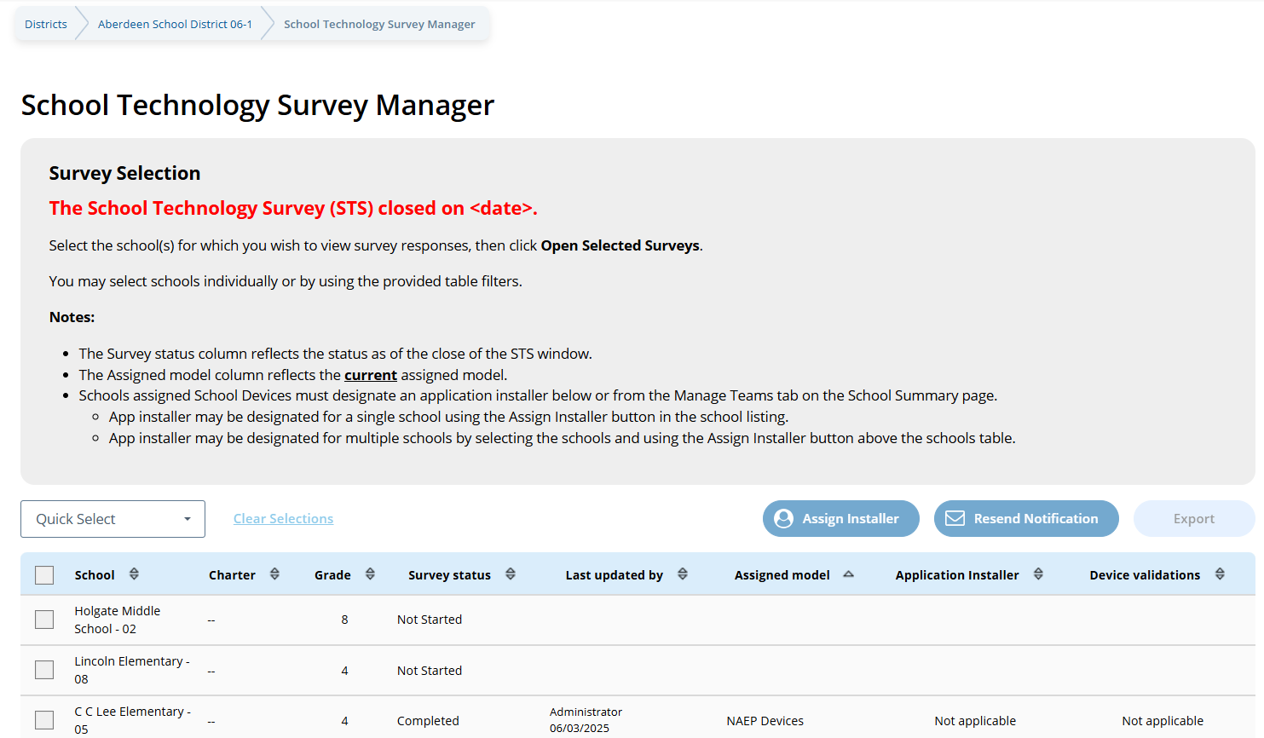Click the Resend Notification button
Image resolution: width=1264 pixels, height=738 pixels.
point(1025,519)
